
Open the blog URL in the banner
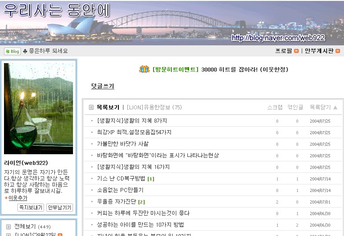[x=278, y=38]
